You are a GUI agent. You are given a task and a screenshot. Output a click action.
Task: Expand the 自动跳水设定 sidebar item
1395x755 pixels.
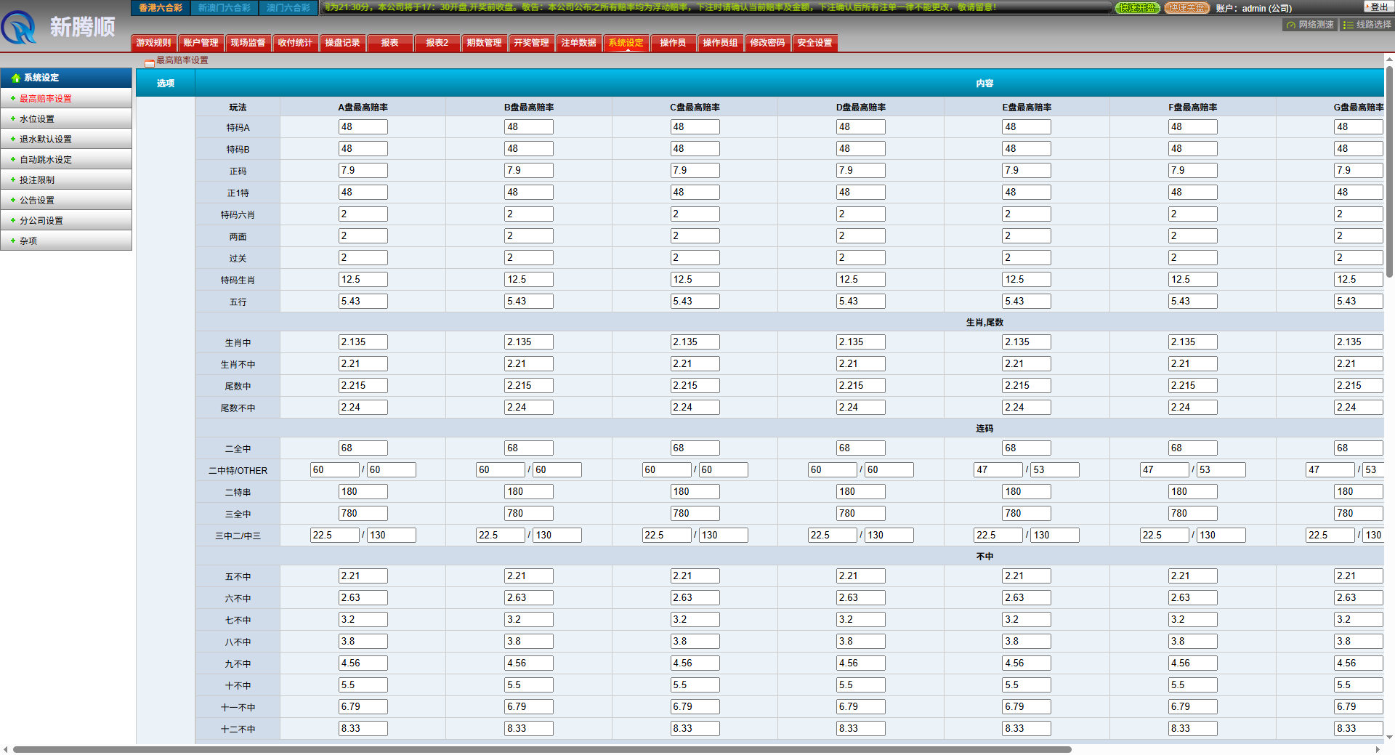45,159
